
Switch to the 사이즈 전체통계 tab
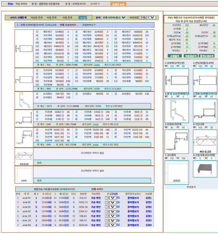click(18, 18)
